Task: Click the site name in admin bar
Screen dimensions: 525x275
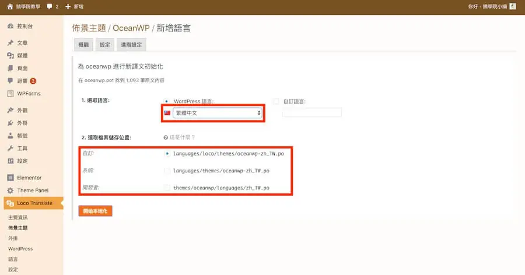Action: (x=28, y=6)
